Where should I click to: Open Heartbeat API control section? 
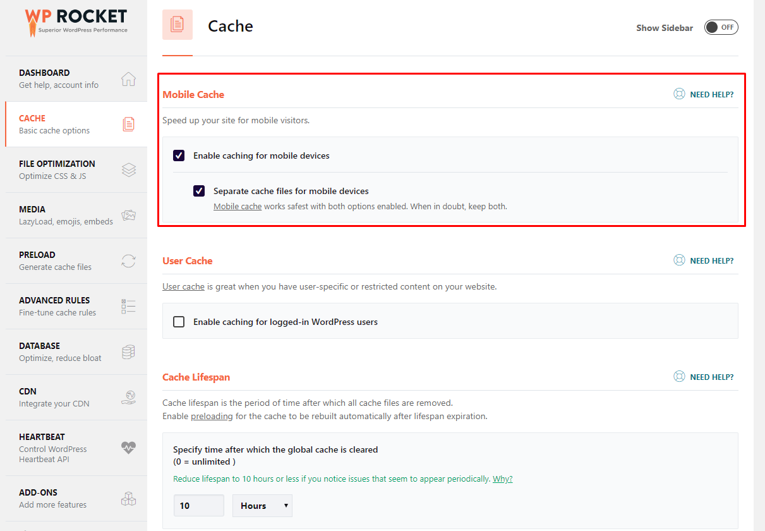(76, 448)
